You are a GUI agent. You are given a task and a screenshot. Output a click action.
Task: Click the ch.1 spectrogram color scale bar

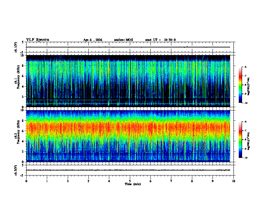coord(240,85)
